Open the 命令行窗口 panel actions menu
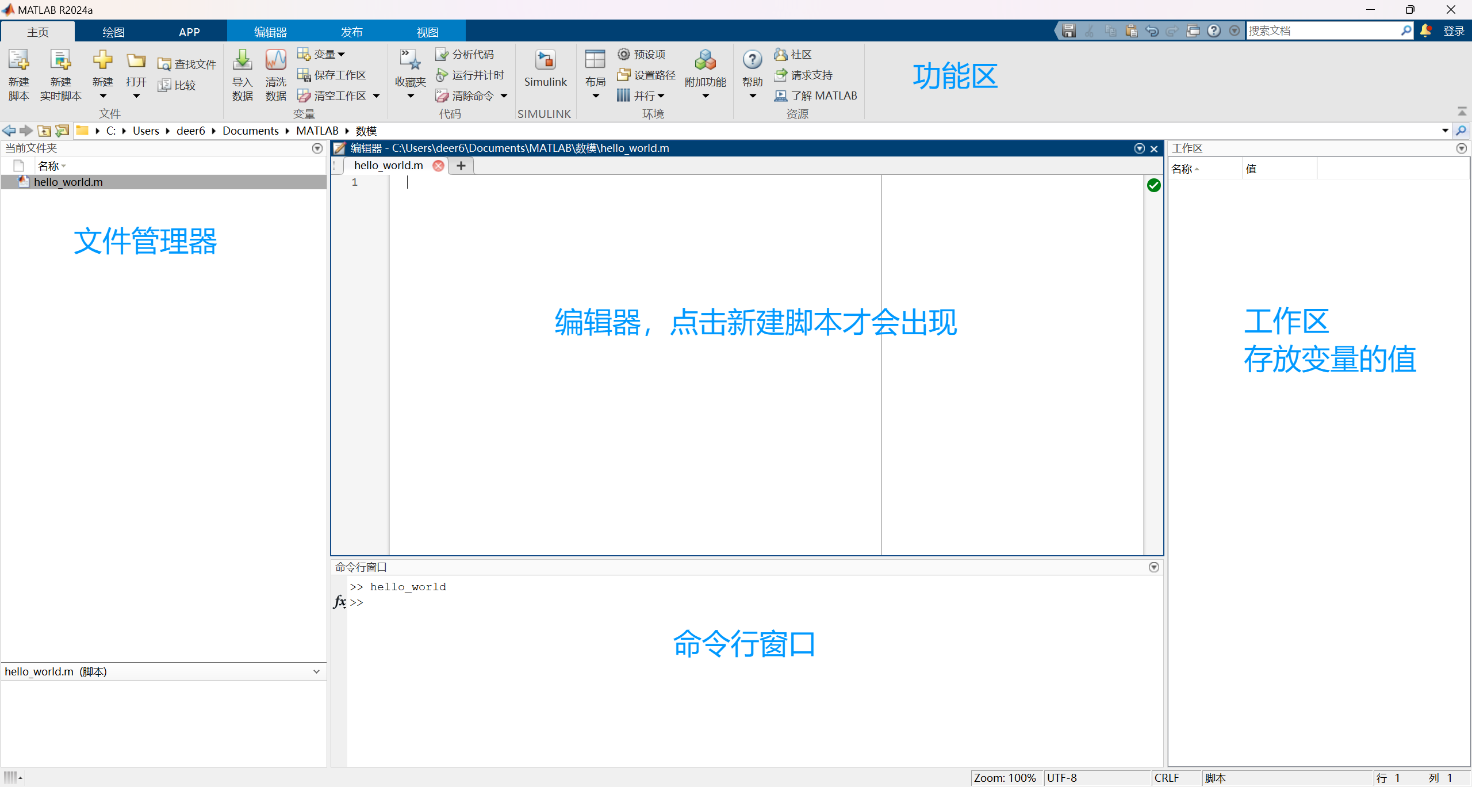Viewport: 1472px width, 787px height. tap(1153, 567)
